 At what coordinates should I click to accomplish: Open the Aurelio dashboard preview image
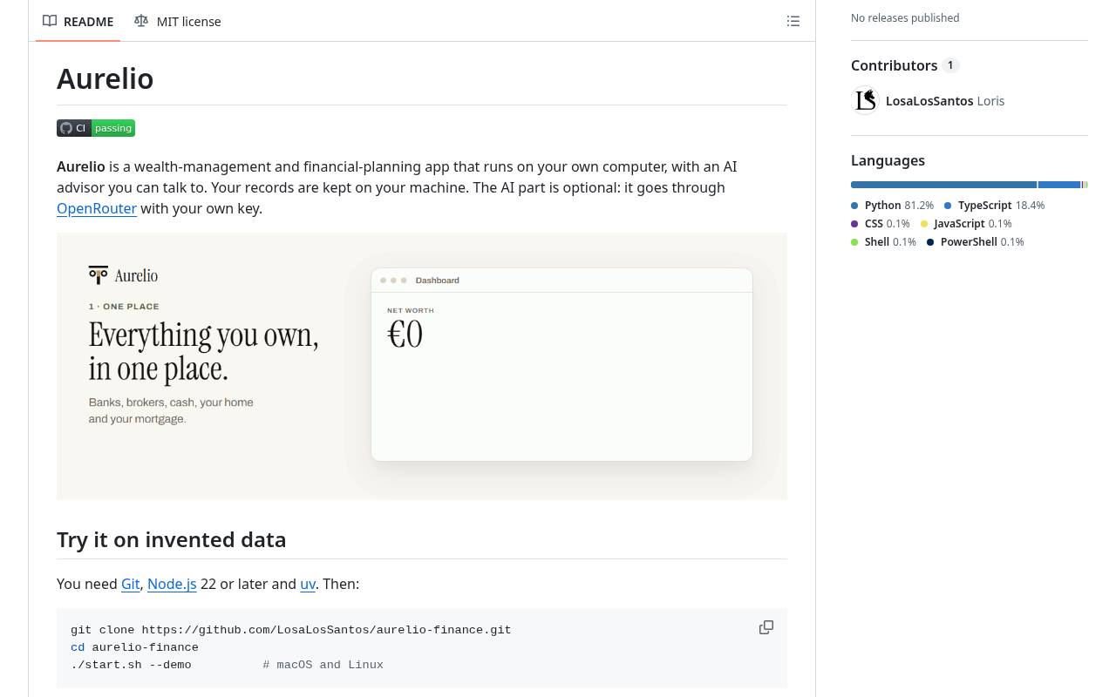422,366
